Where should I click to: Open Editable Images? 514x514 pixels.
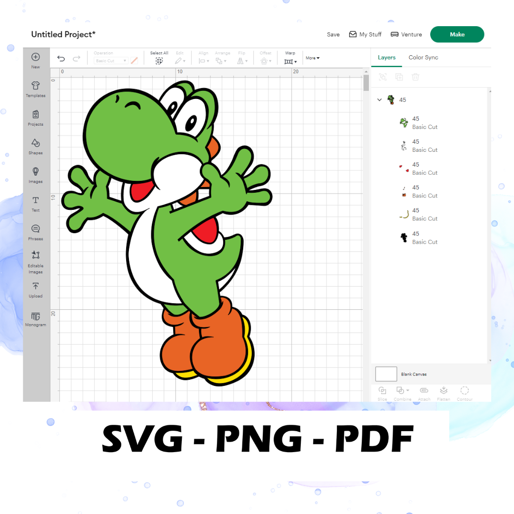click(x=35, y=262)
